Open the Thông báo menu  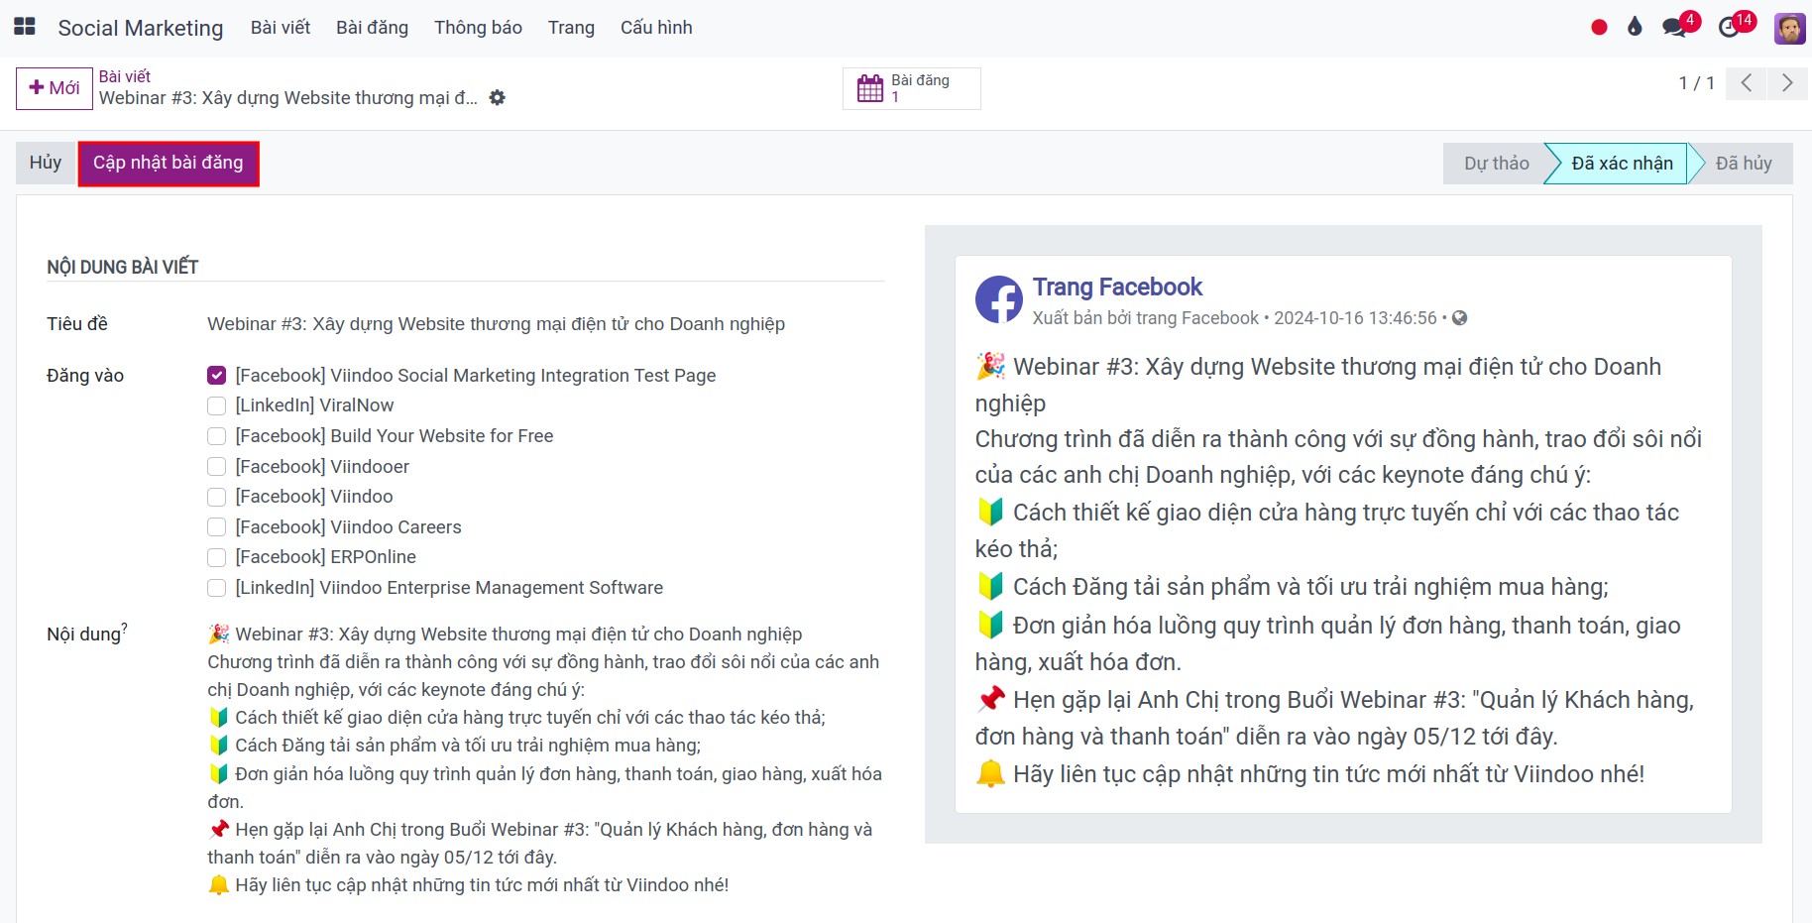[x=478, y=27]
